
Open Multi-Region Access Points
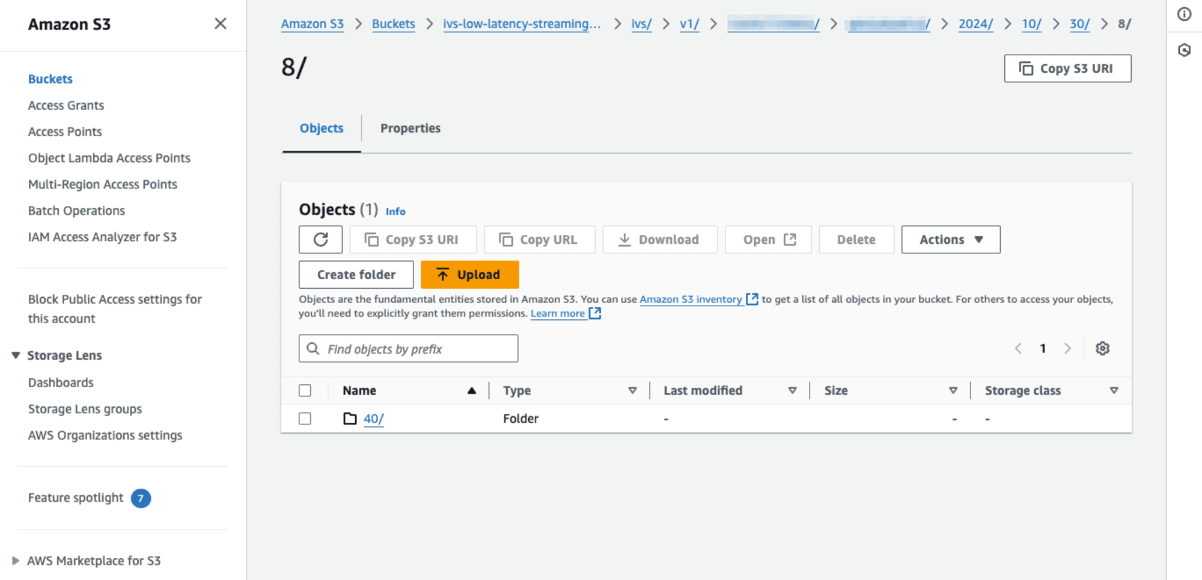[x=103, y=184]
